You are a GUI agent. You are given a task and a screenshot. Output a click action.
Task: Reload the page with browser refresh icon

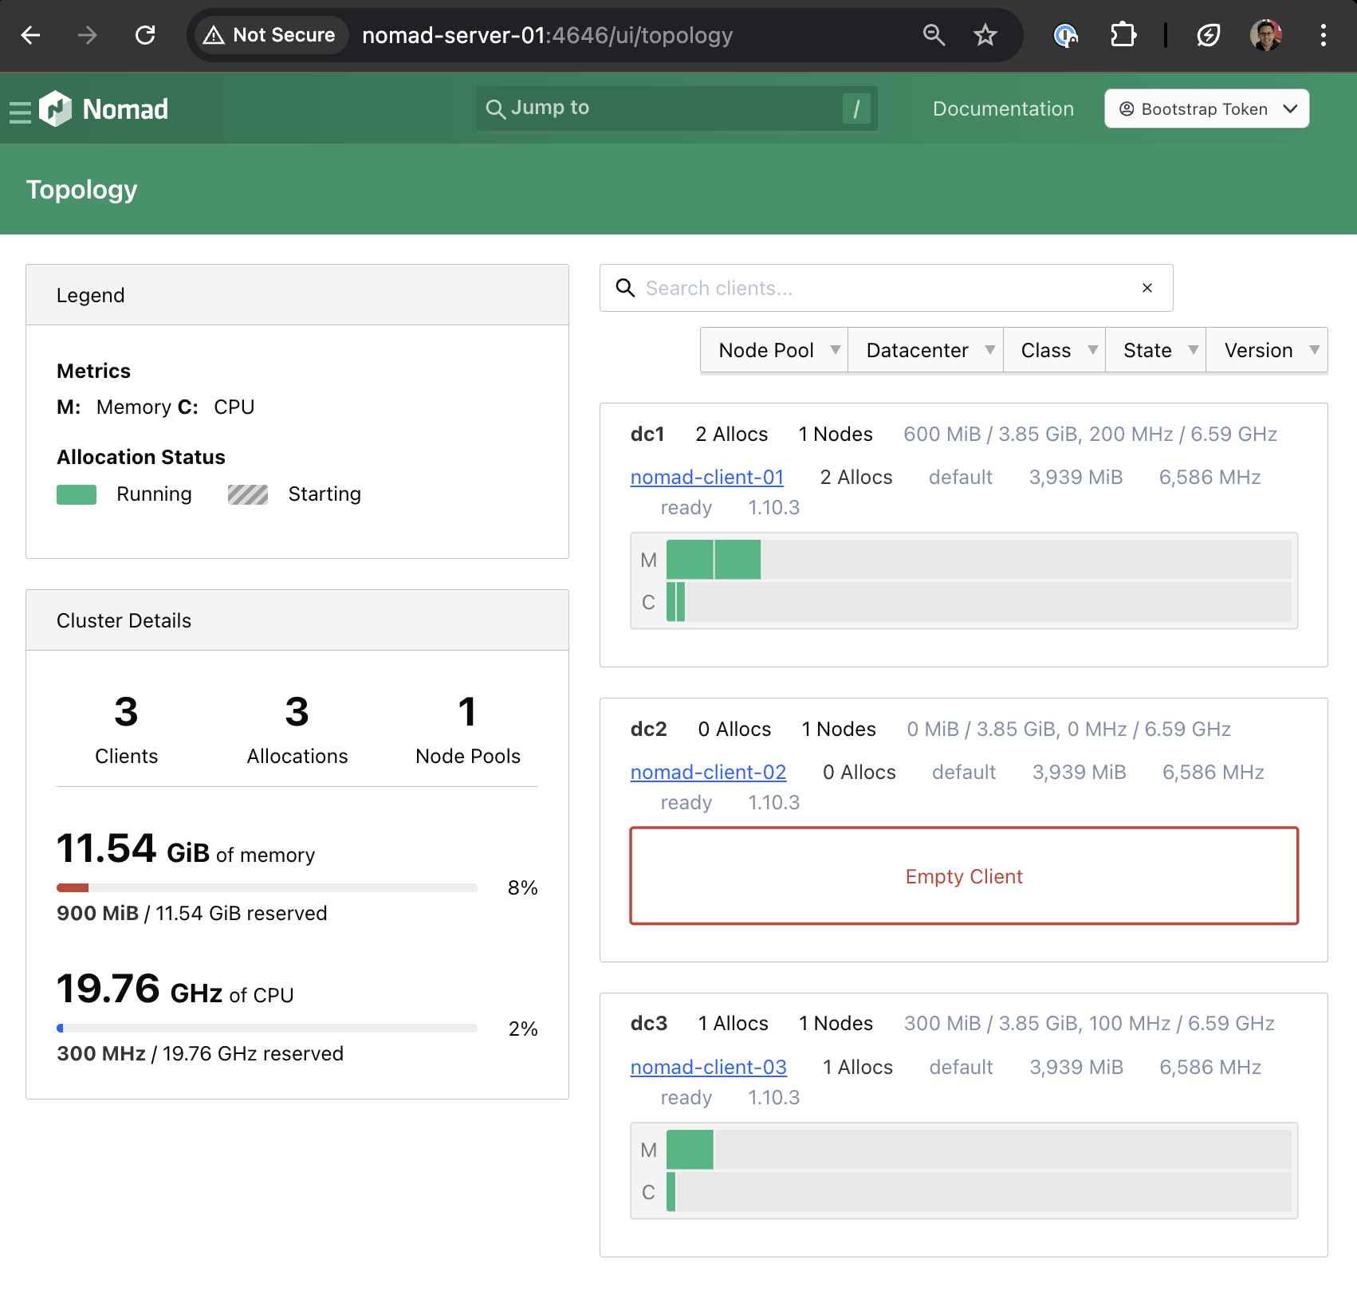[145, 35]
